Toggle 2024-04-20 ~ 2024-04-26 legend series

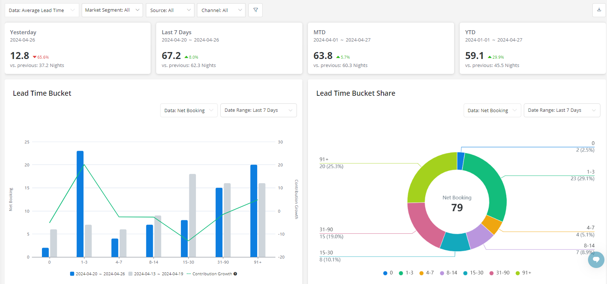pyautogui.click(x=97, y=274)
